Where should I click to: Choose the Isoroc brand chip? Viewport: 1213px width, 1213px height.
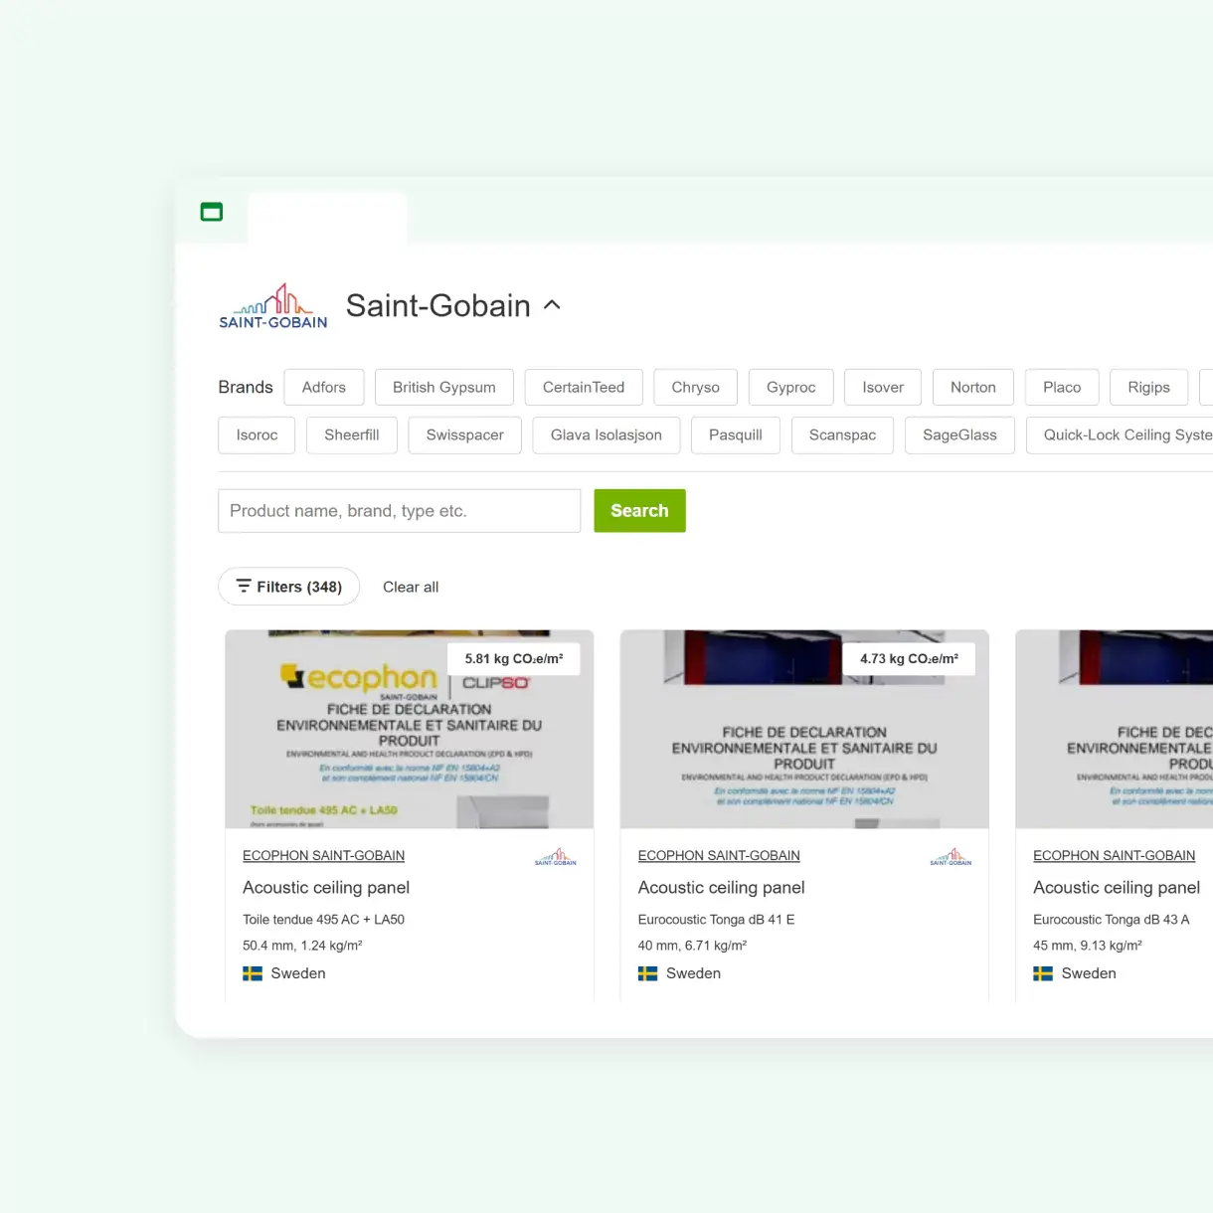click(257, 435)
